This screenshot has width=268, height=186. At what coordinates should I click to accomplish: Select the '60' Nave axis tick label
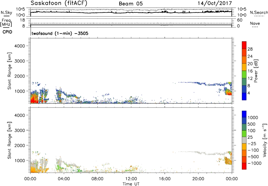tap(240, 20)
